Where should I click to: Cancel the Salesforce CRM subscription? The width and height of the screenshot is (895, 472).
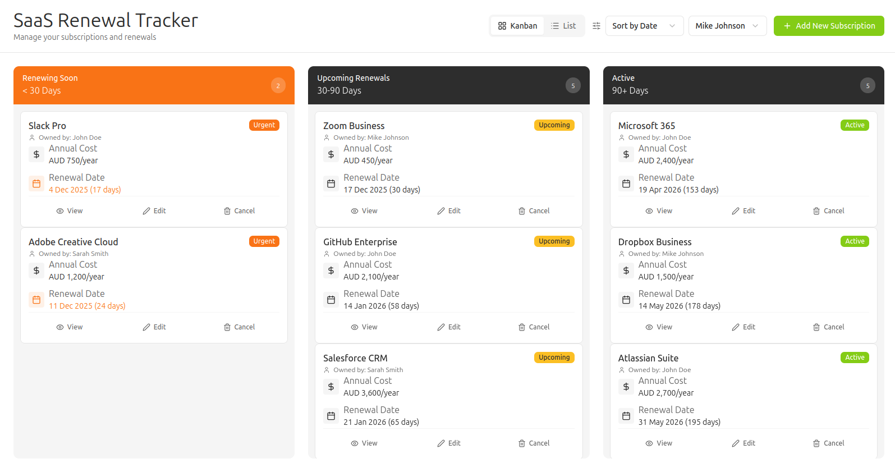coord(534,443)
